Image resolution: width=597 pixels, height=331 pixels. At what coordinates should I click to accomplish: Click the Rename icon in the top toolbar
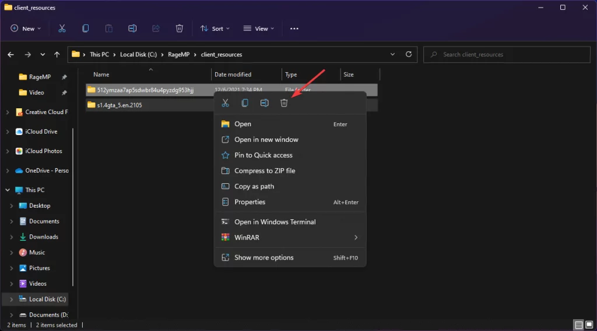[x=132, y=29]
